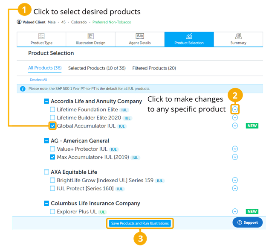The height and width of the screenshot is (248, 266).
Task: Click the NEW badge for Global Accumulator IUL
Action: [252, 125]
